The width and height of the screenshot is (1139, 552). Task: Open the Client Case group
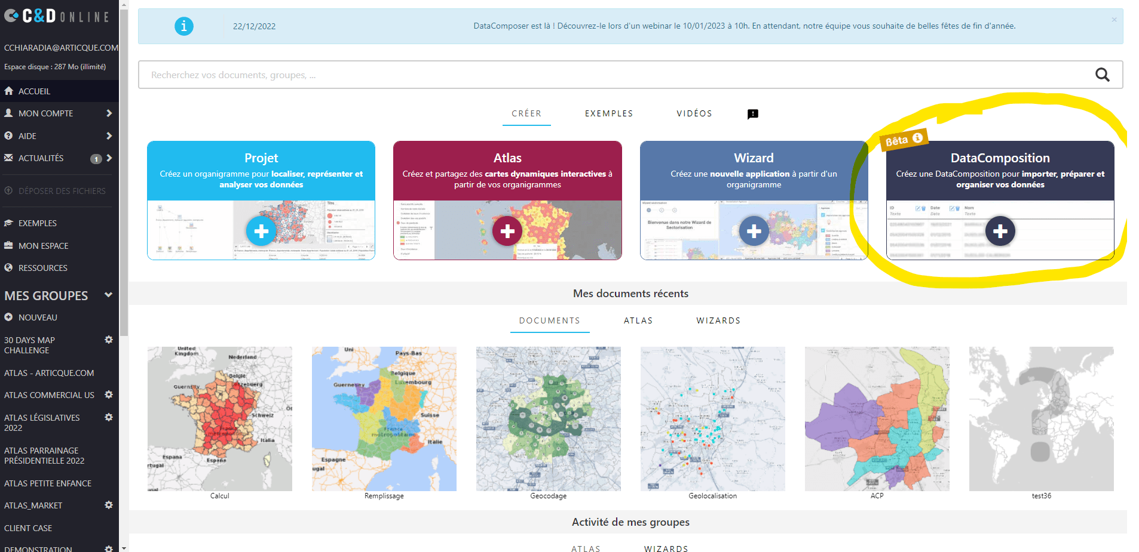28,528
